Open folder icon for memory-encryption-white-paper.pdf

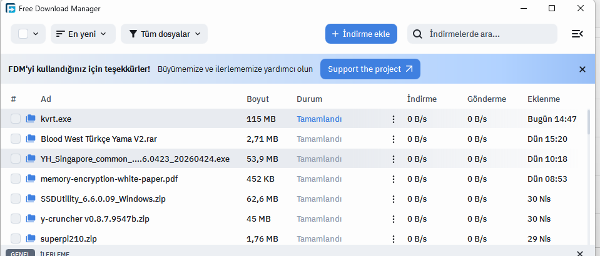point(31,179)
